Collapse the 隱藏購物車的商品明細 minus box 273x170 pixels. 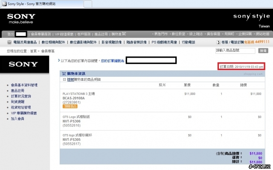[x=64, y=79]
